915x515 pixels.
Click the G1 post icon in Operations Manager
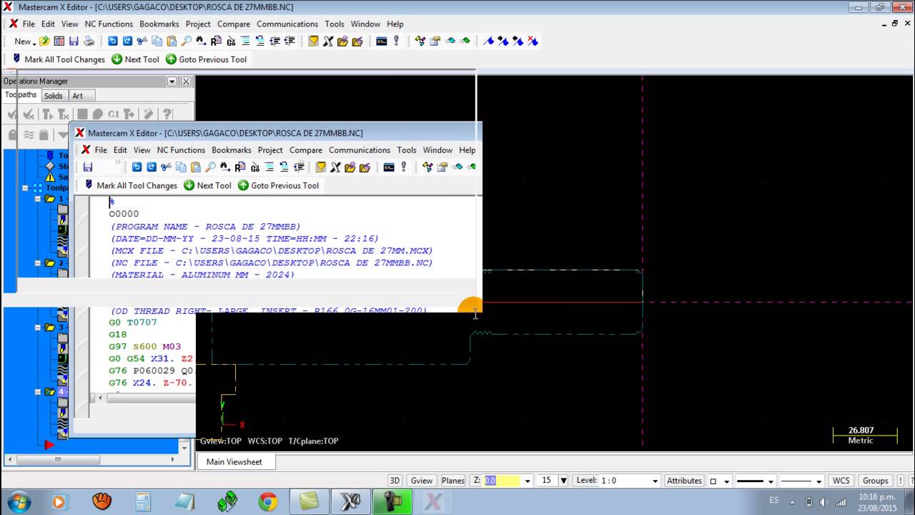(114, 114)
